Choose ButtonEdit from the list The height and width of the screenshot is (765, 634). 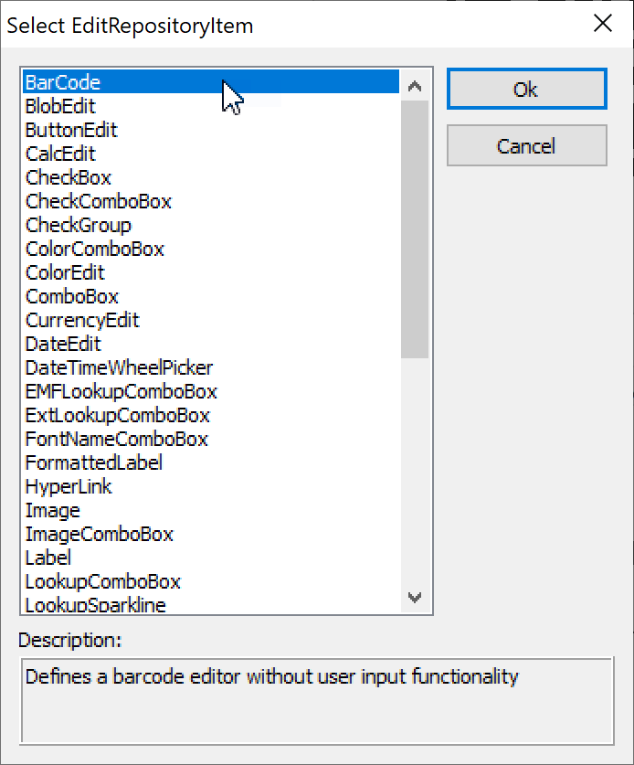[x=71, y=130]
